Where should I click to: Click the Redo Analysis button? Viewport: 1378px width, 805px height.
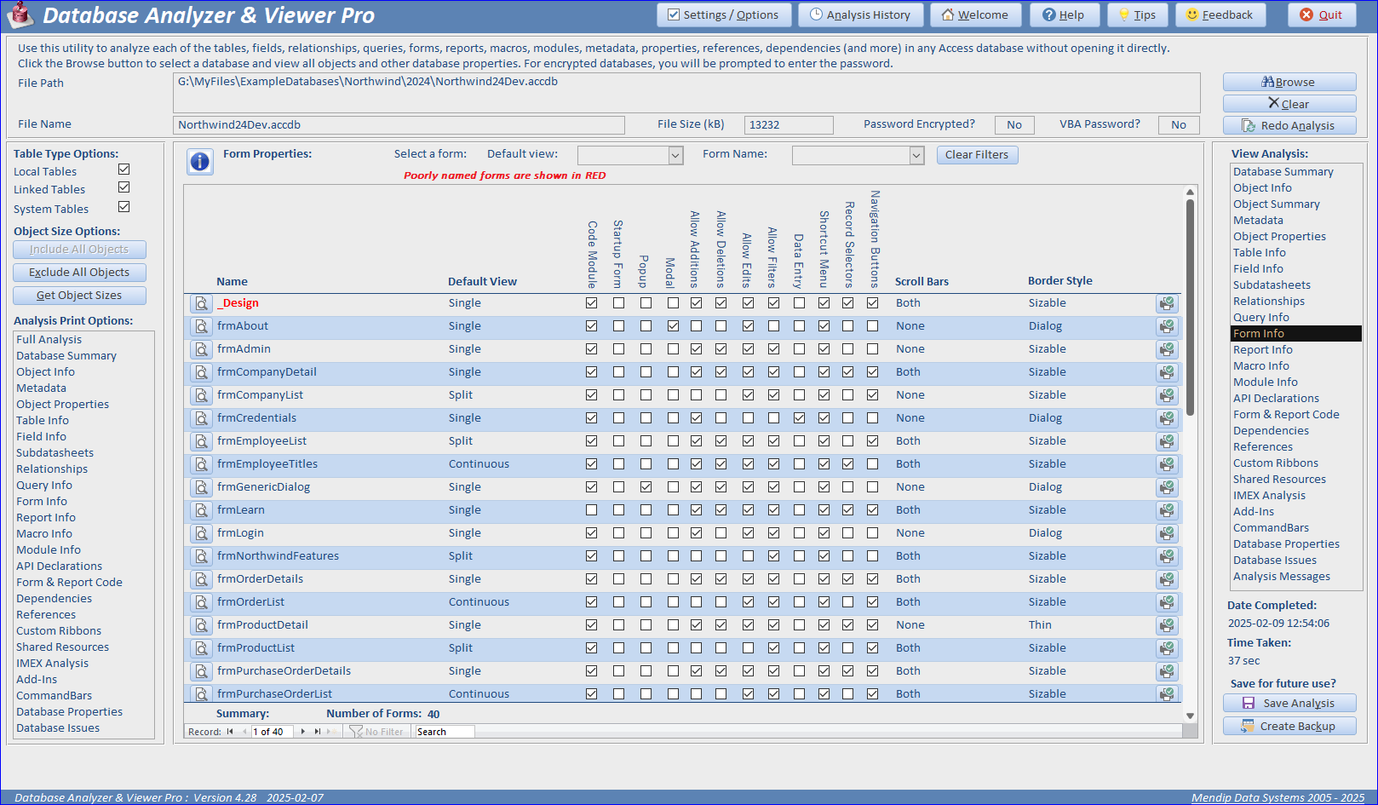tap(1289, 125)
